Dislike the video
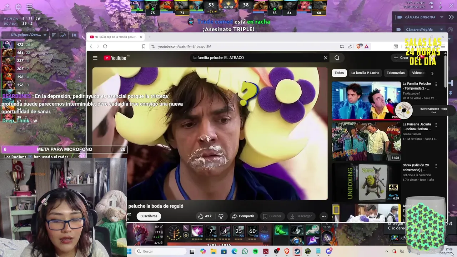The width and height of the screenshot is (457, 257). coord(221,216)
